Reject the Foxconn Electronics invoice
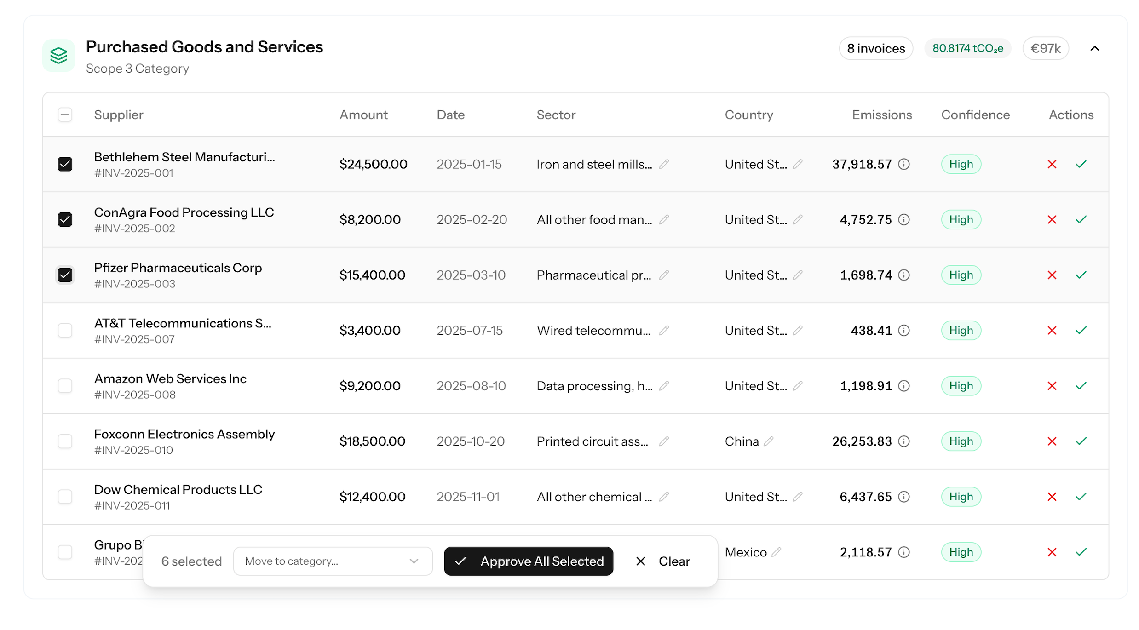1139x630 pixels. tap(1052, 441)
